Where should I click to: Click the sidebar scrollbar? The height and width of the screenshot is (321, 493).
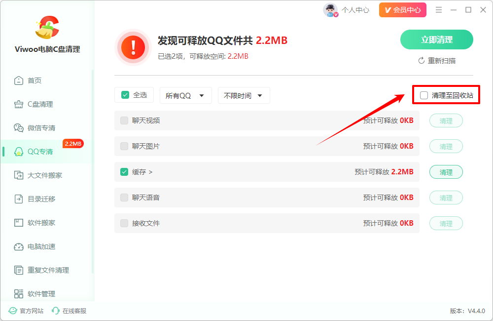pos(93,172)
